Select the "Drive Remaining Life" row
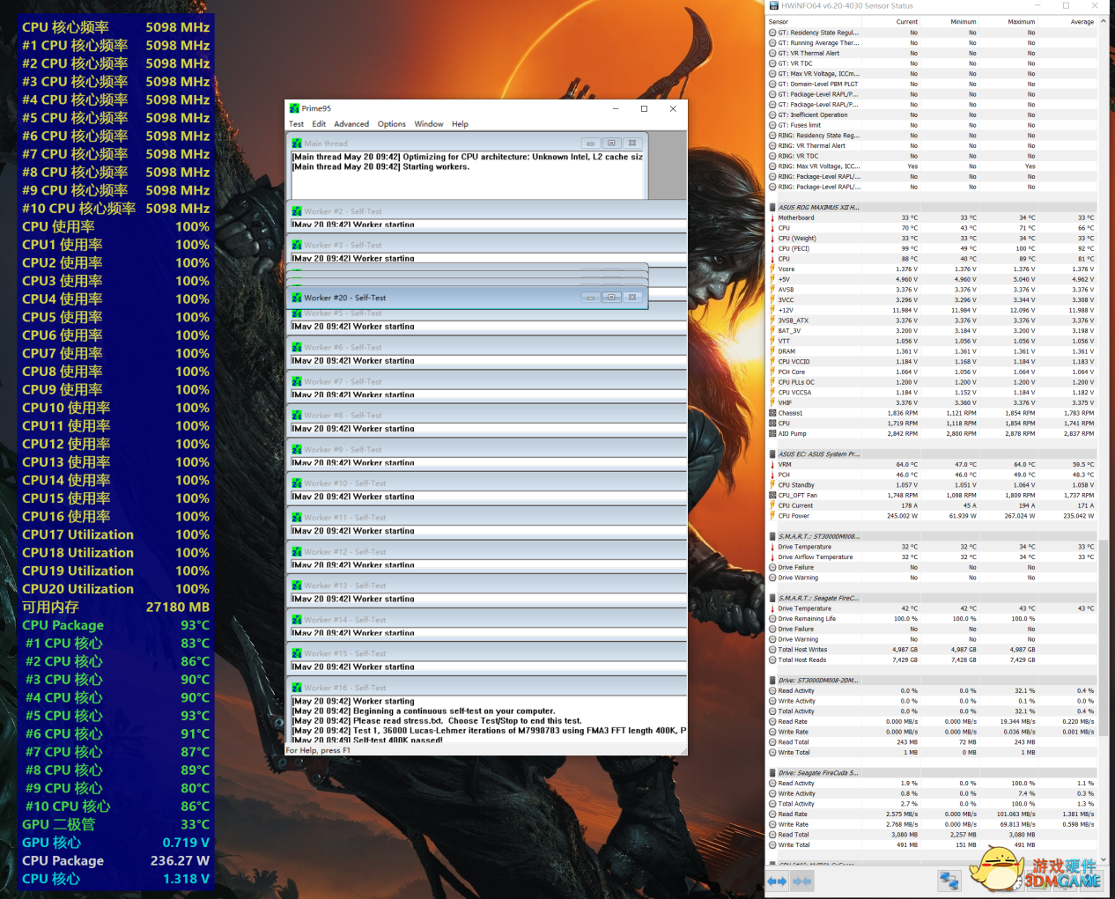The image size is (1115, 899). click(x=932, y=619)
